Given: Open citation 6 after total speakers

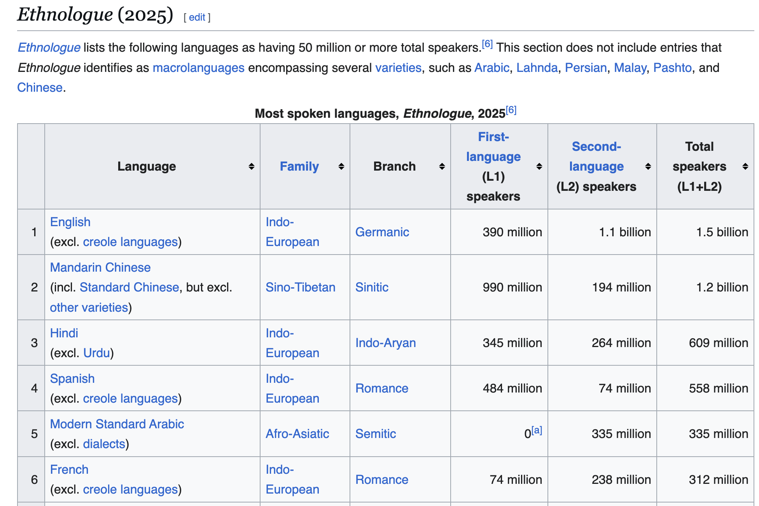Looking at the screenshot, I should (487, 44).
